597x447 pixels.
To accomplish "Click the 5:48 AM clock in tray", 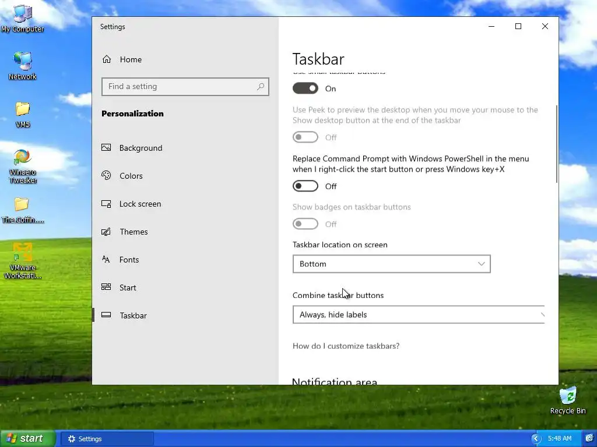I will 559,438.
